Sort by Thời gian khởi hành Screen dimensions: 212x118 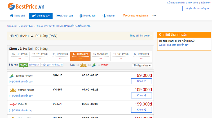(x=52, y=65)
